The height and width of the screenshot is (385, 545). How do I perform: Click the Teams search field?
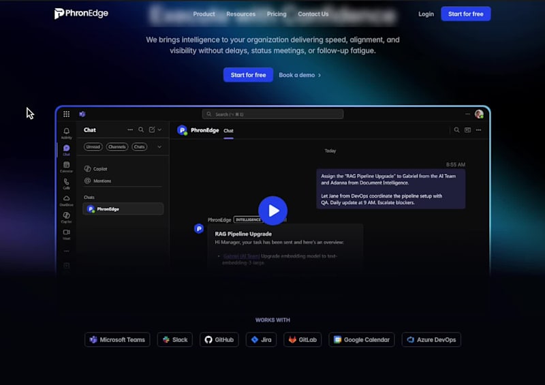click(x=273, y=114)
